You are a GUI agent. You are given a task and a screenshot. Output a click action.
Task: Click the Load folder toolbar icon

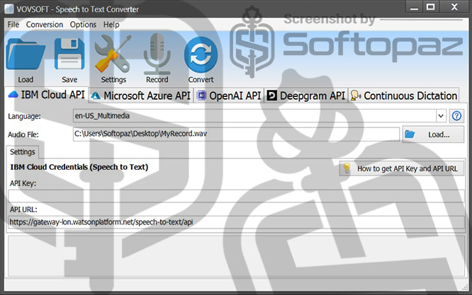pyautogui.click(x=26, y=56)
